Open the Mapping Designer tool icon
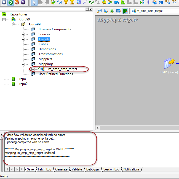This screenshot has width=179, height=179. (125, 11)
